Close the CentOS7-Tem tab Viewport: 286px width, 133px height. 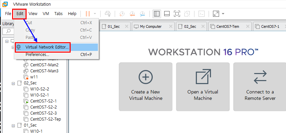(248, 26)
